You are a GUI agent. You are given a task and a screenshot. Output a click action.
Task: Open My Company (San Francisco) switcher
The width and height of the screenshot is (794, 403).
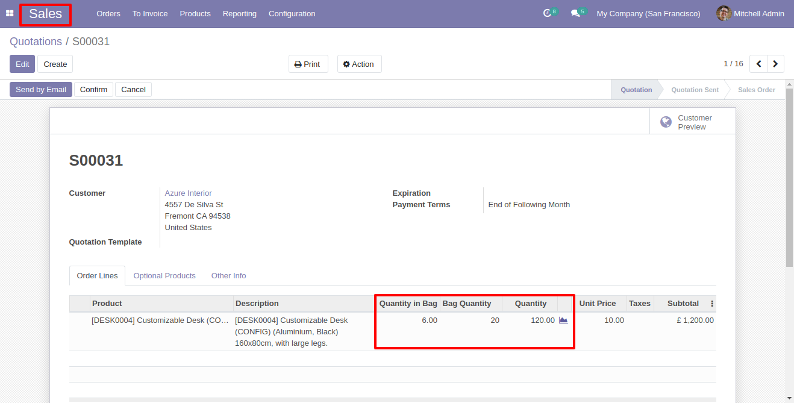pos(649,13)
